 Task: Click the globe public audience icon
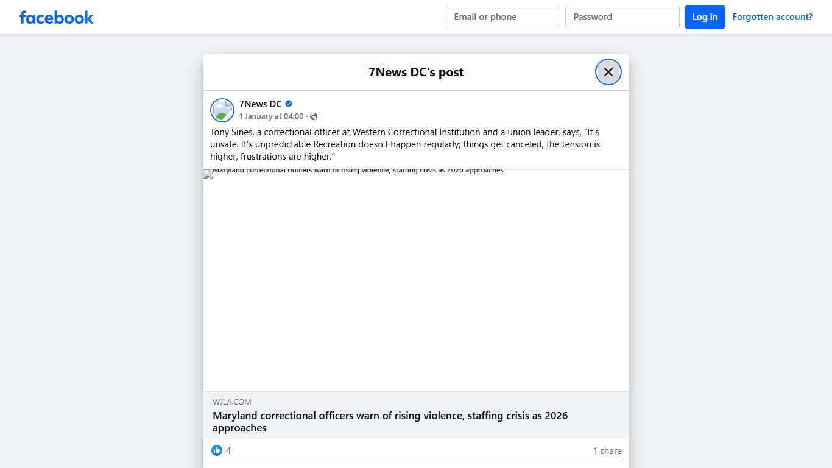point(314,116)
